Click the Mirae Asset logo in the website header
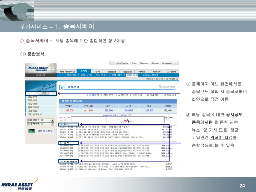Image resolution: width=256 pixels, height=192 pixels. (x=41, y=68)
